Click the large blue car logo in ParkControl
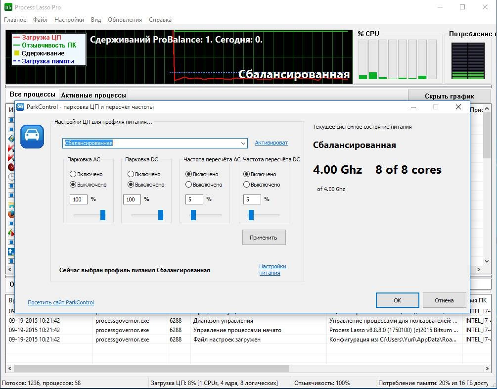The image size is (497, 389). 32,137
